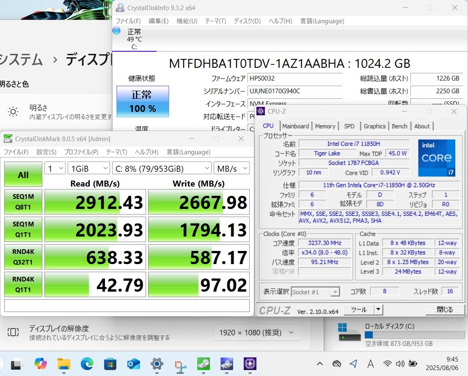Open Outlook from the taskbar
468x376 pixels.
(x=133, y=364)
